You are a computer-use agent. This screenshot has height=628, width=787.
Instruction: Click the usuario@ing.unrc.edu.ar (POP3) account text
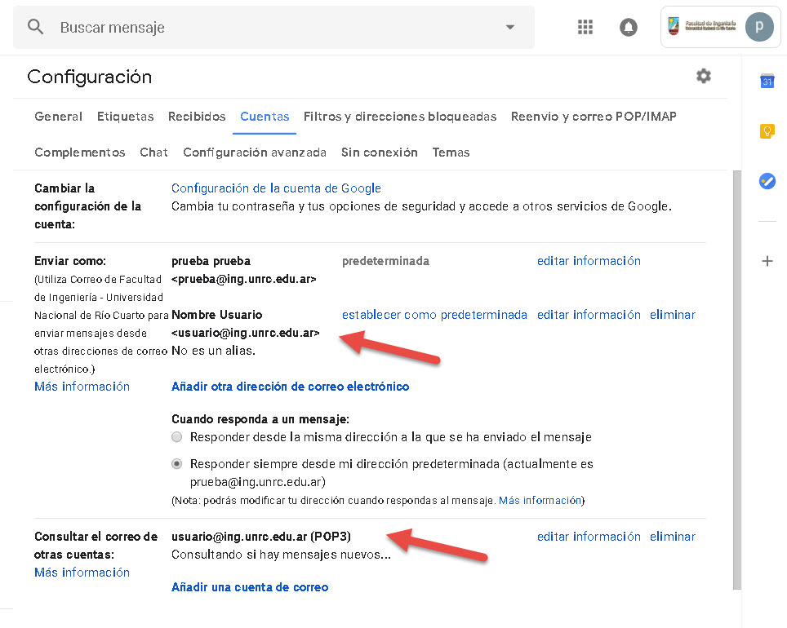(x=261, y=536)
